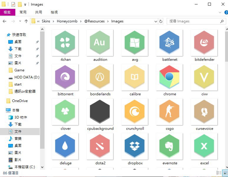
Task: Open HDD DATA (D:) drive
Action: coord(27,77)
